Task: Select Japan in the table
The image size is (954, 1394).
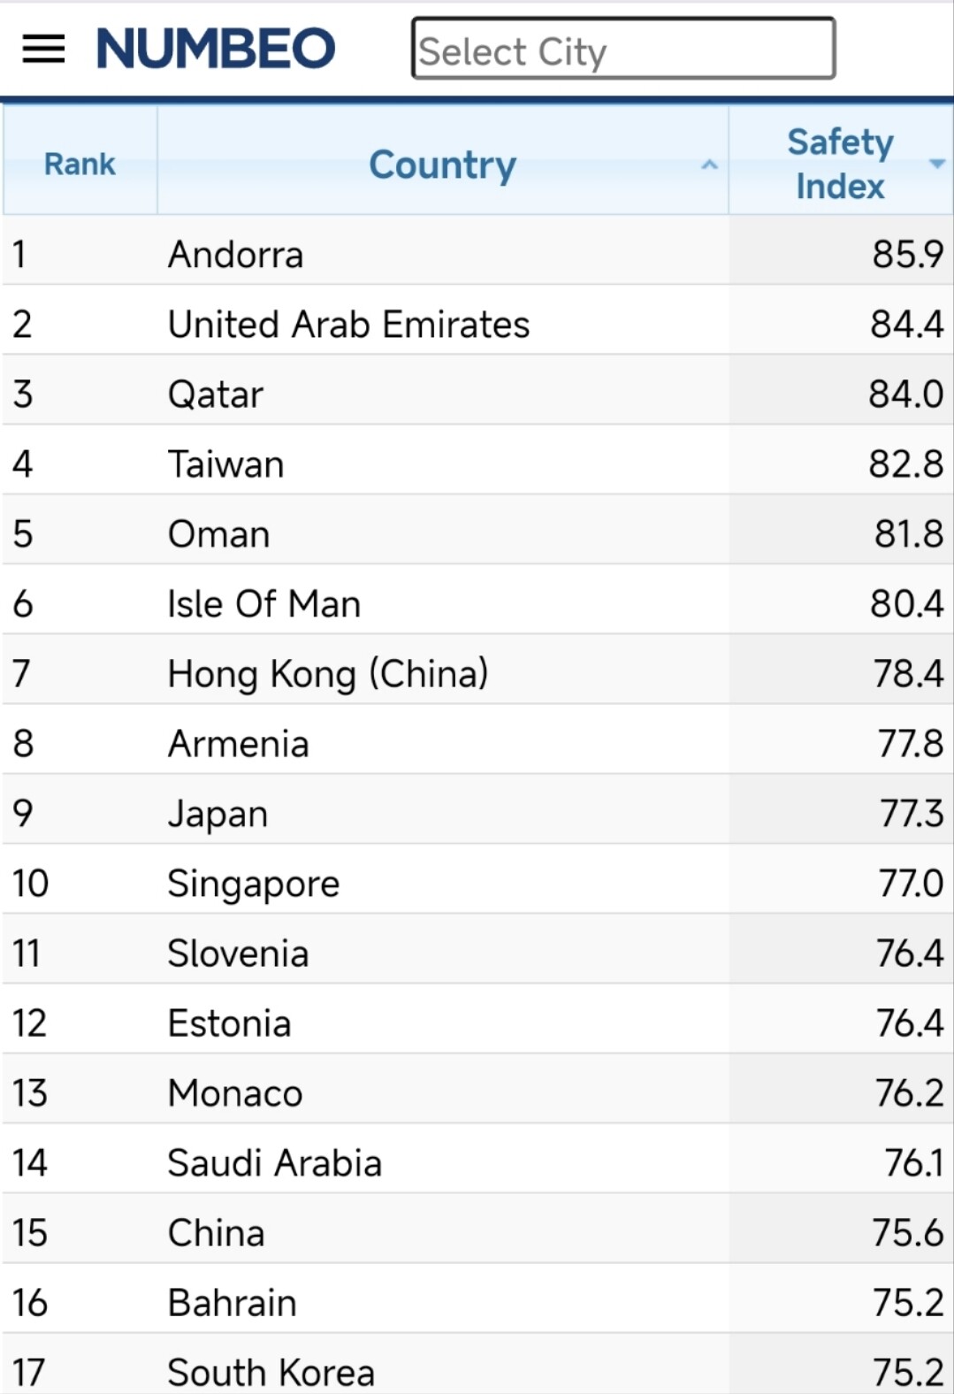Action: point(218,814)
